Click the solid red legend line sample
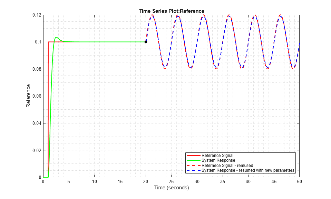Screen dimensions: 331x199 coord(193,156)
